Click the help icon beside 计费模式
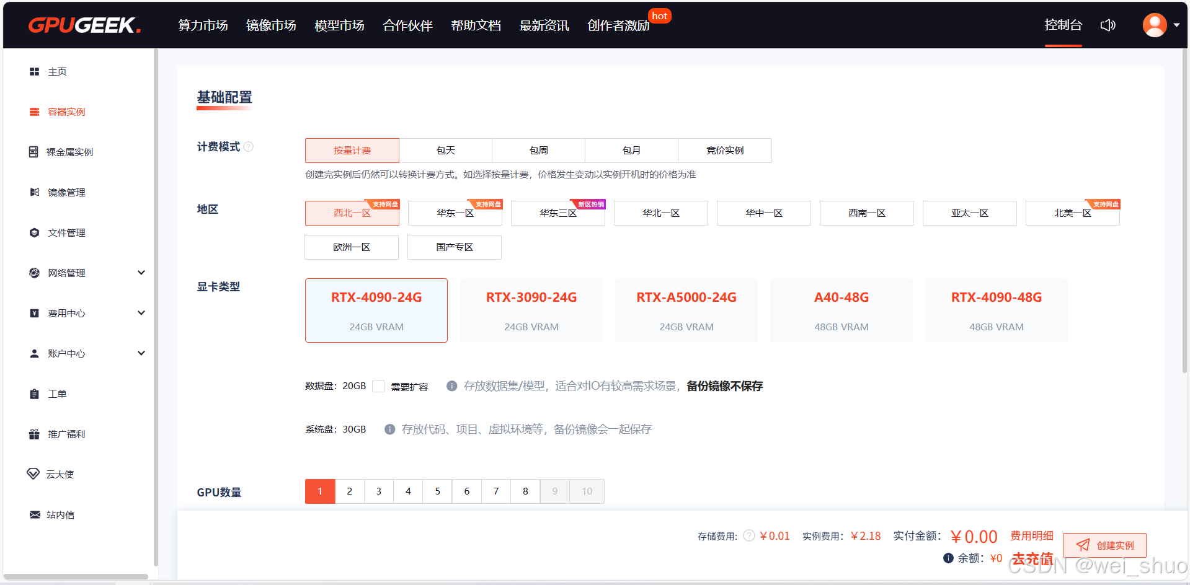 (249, 147)
